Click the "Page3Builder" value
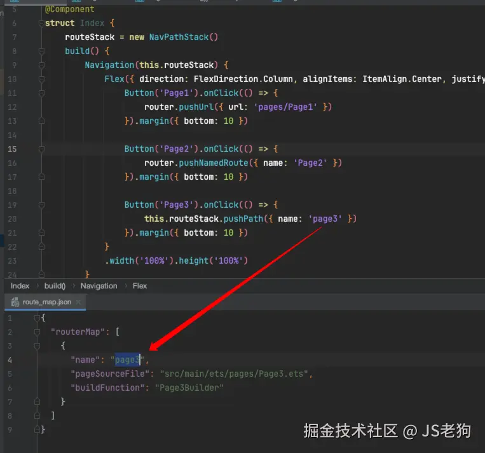The height and width of the screenshot is (453, 485). click(189, 388)
